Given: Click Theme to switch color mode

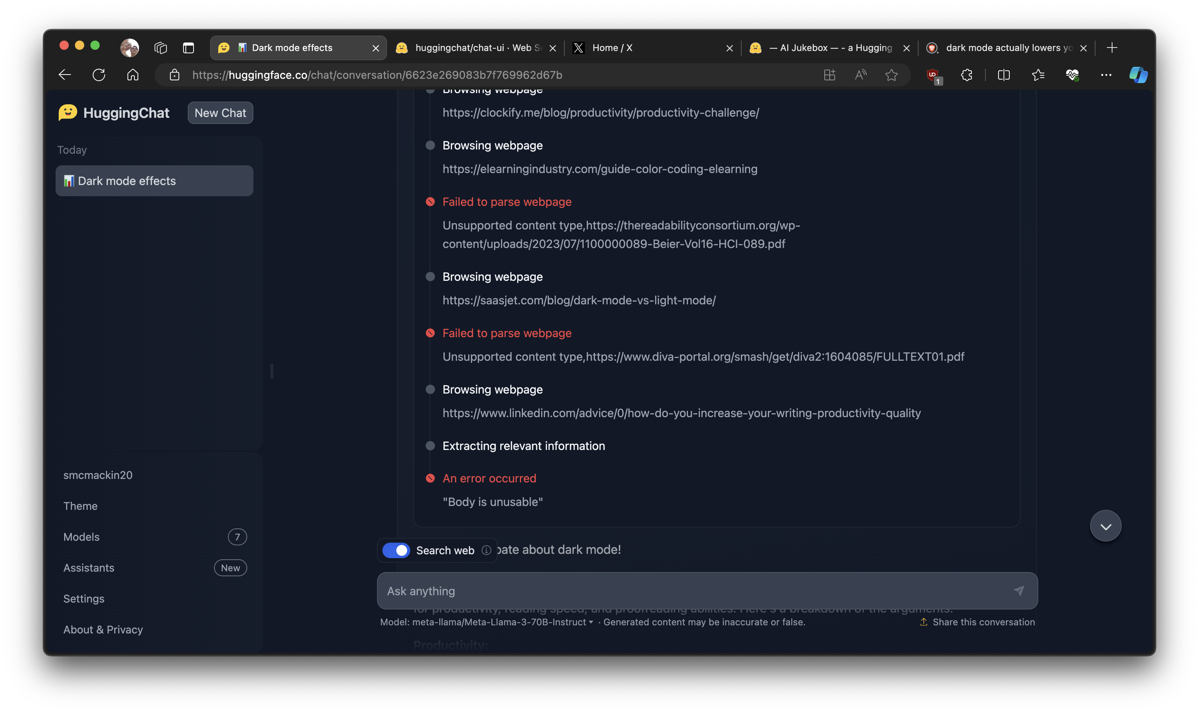Looking at the screenshot, I should pyautogui.click(x=80, y=506).
